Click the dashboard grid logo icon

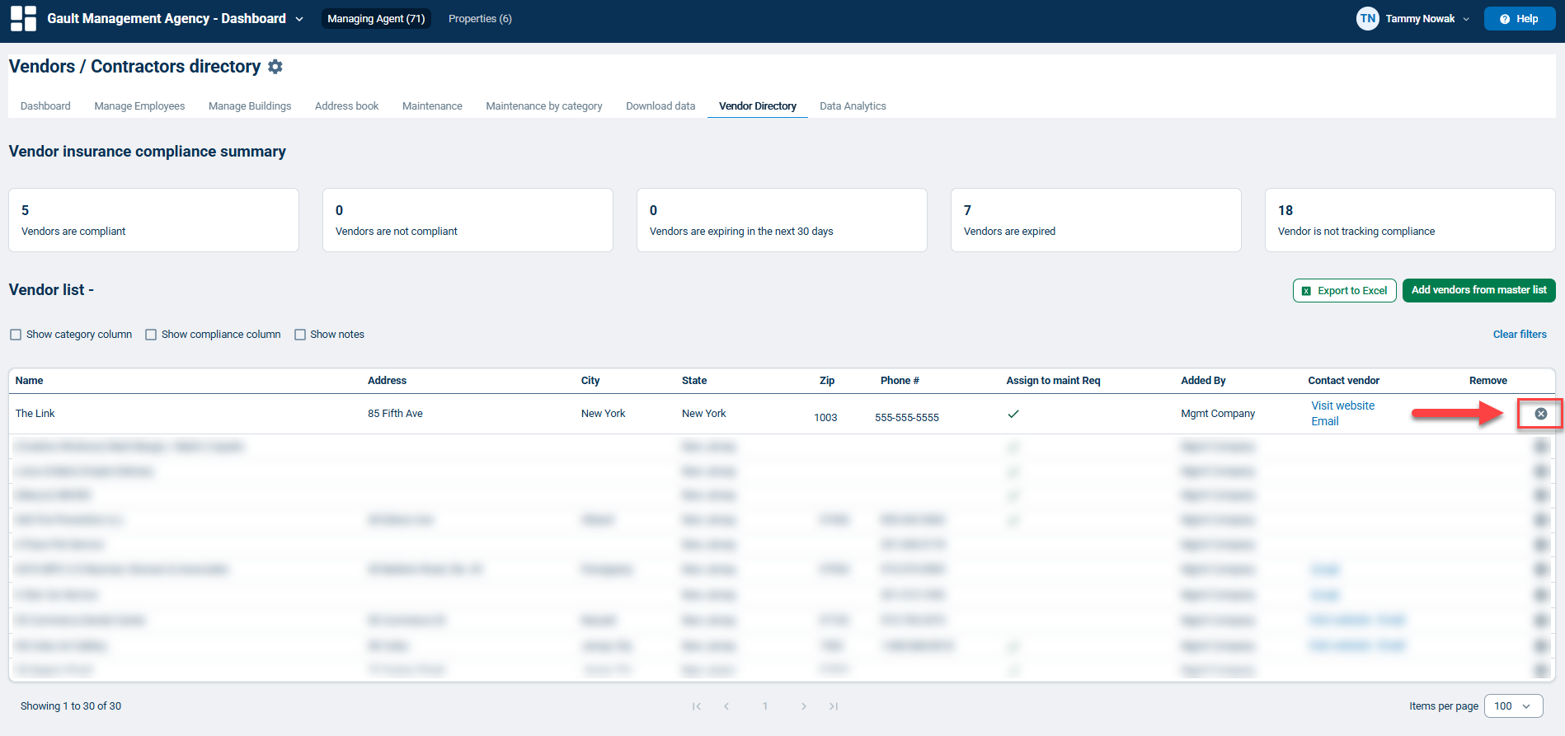pos(23,18)
